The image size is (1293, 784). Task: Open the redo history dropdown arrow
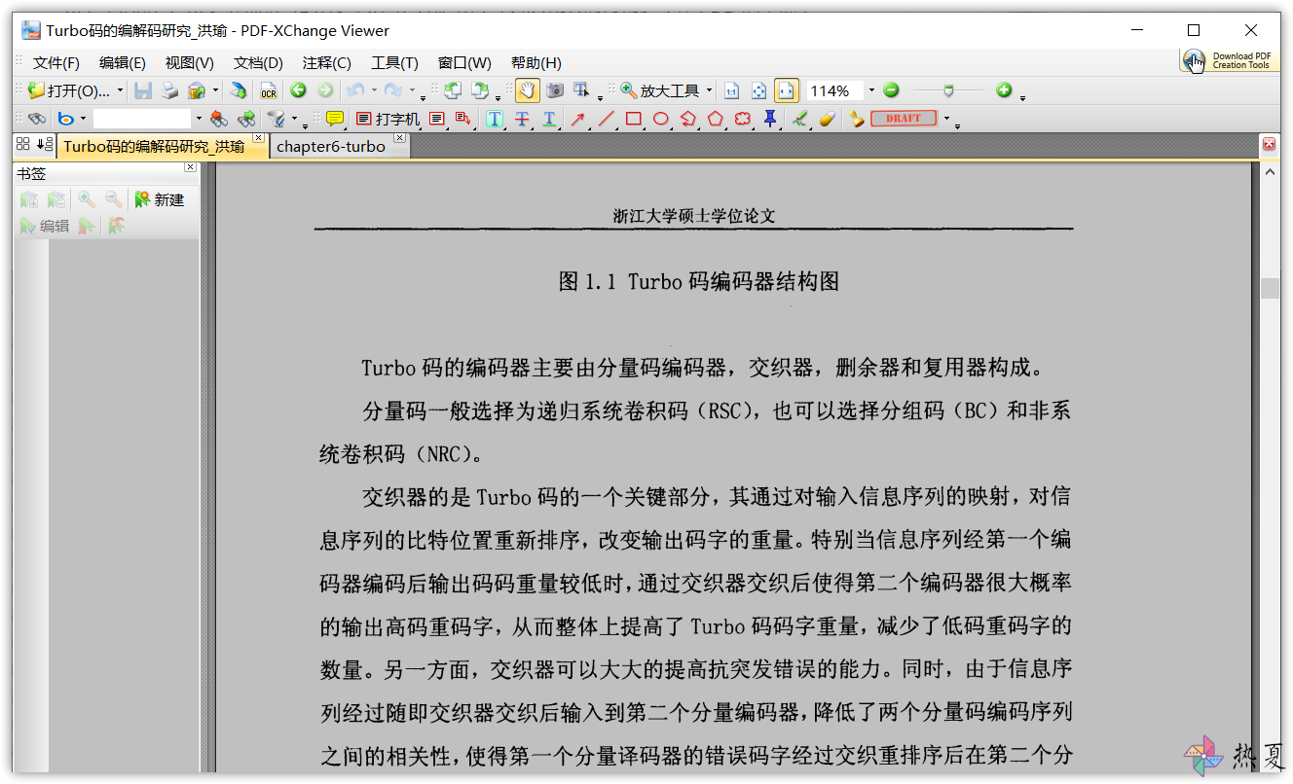tap(412, 90)
